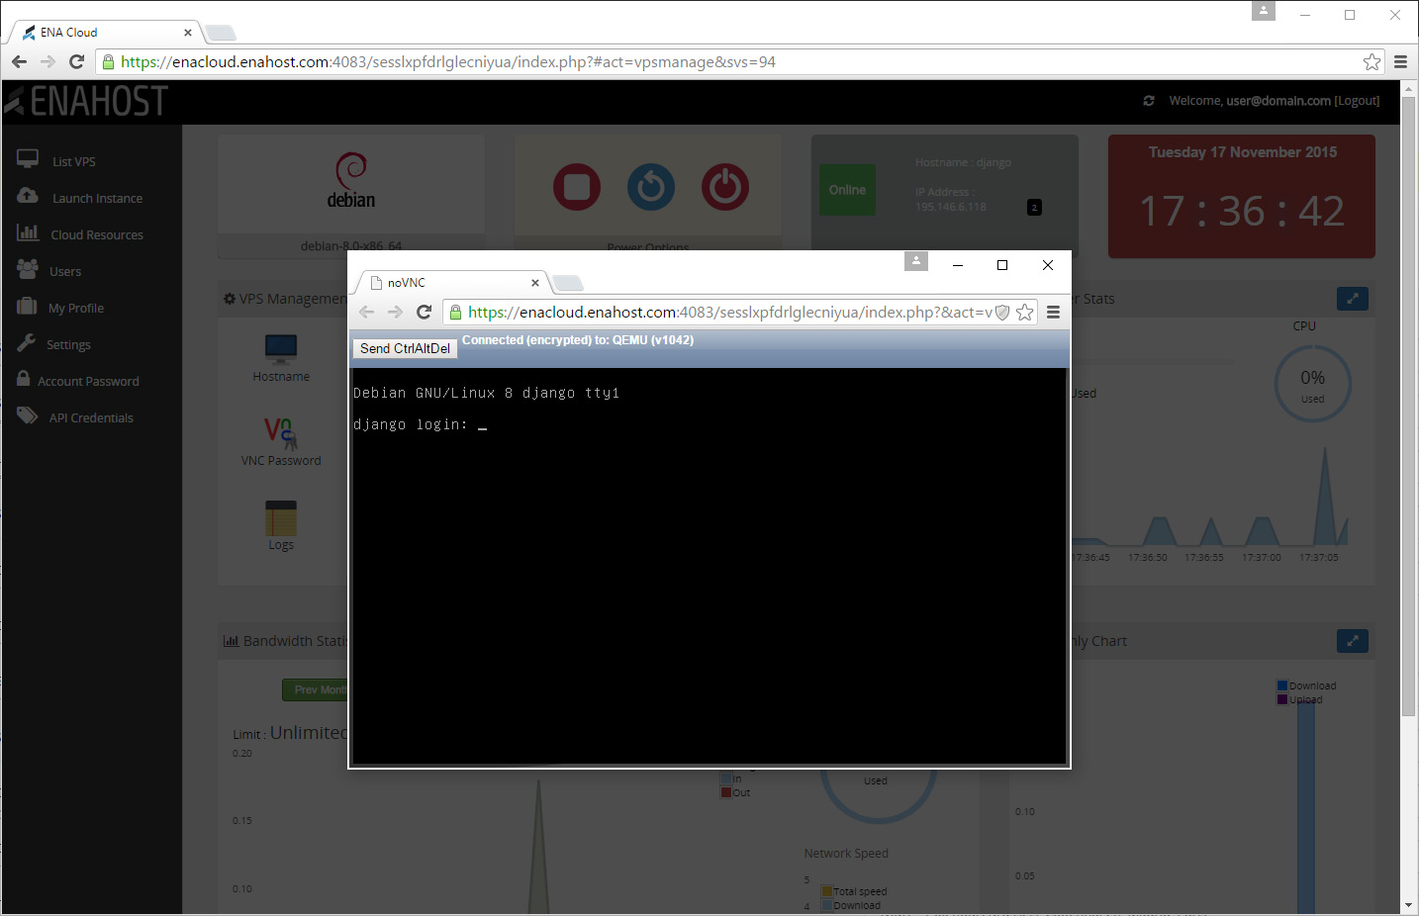Open My Profile in sidebar
Screen dimensions: 1419x916
coord(76,308)
